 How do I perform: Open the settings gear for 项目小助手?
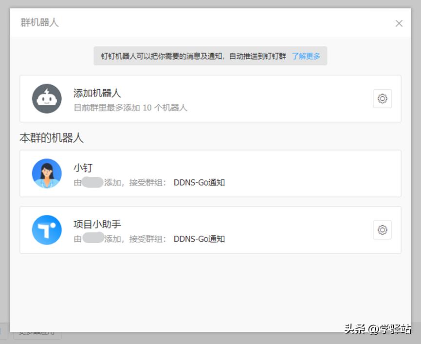[382, 229]
